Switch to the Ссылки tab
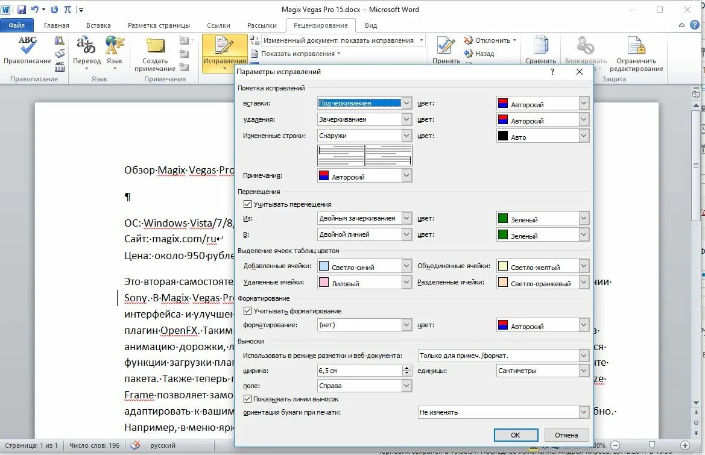 (218, 25)
